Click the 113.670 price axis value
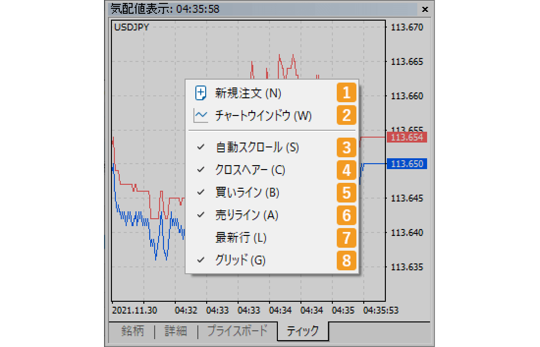This screenshot has height=347, width=540. 407,27
